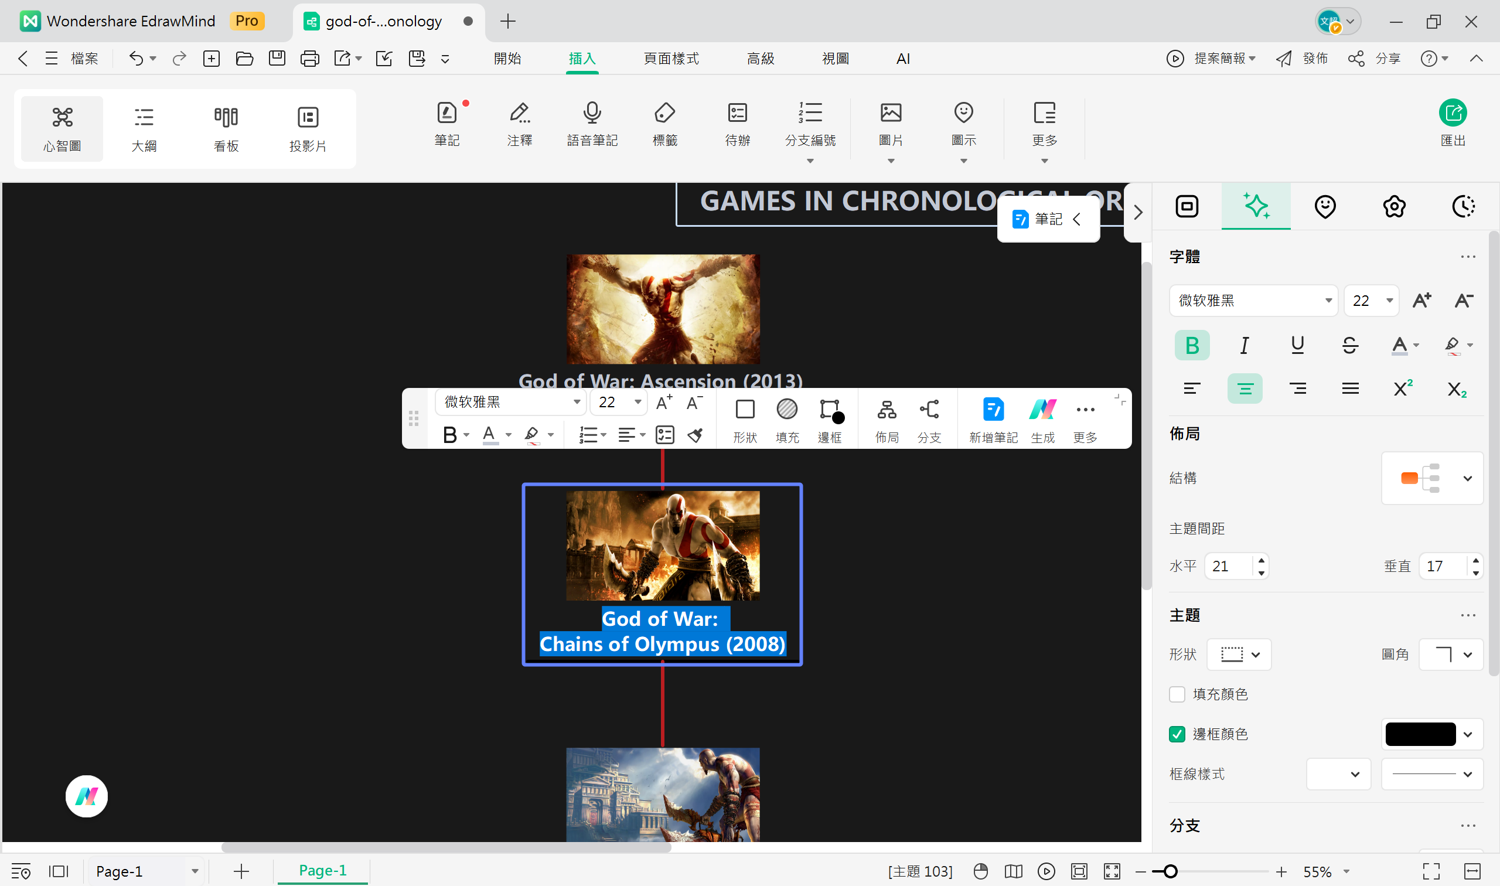Insert a tag with the label icon

(x=664, y=113)
